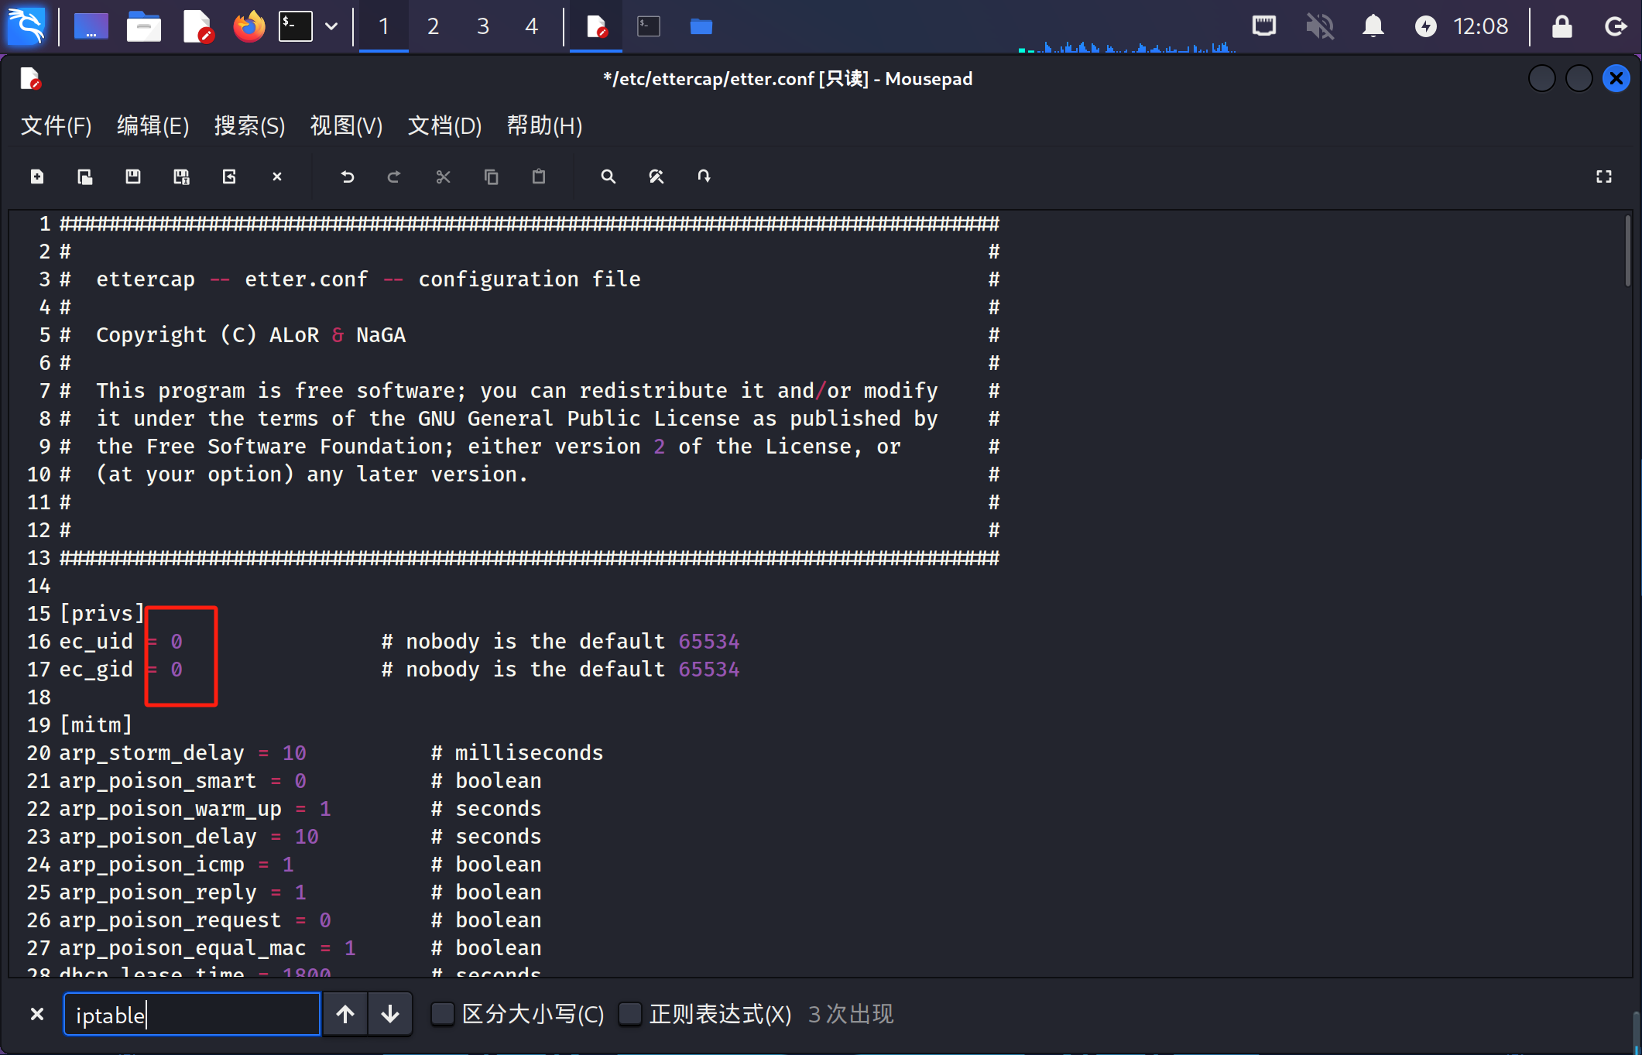
Task: Click the Save file toolbar icon
Action: tap(133, 176)
